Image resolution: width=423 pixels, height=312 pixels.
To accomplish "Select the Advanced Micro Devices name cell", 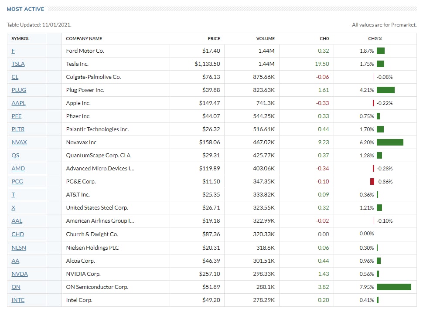I will (x=100, y=169).
